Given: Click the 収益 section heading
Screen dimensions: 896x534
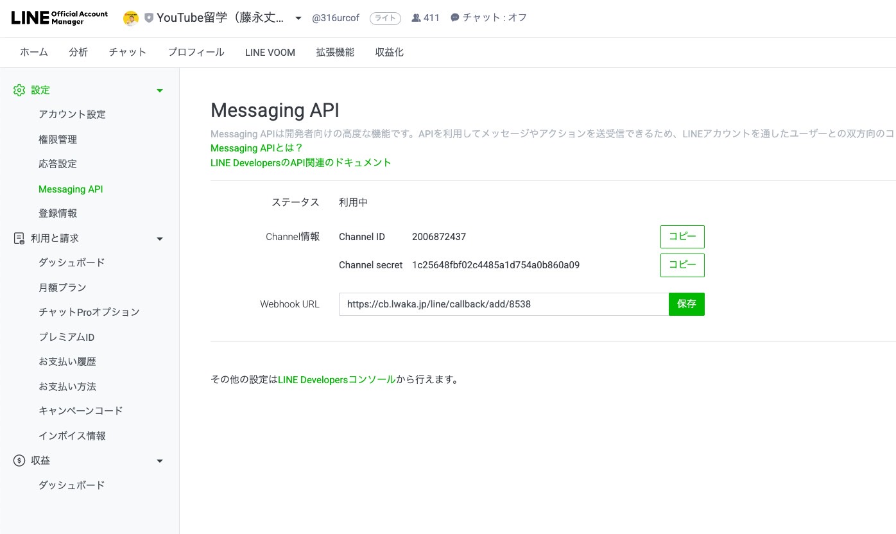Looking at the screenshot, I should [40, 460].
